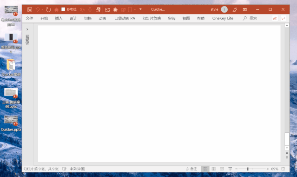Click the style user account avatar
The height and width of the screenshot is (177, 297).
coord(224,9)
